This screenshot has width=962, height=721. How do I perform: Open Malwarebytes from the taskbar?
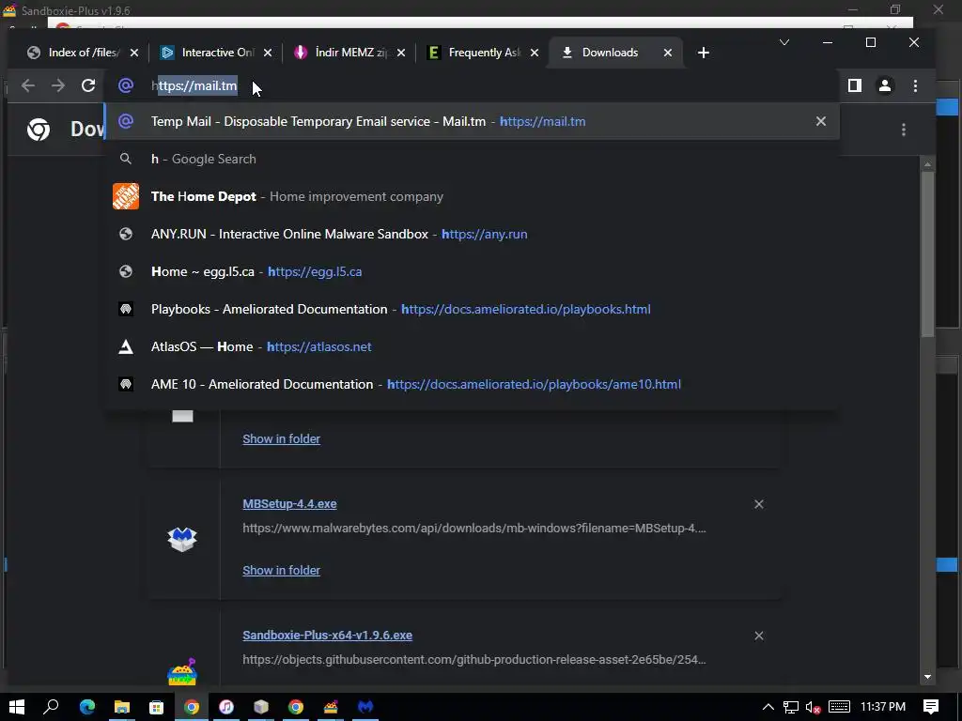[x=365, y=707]
